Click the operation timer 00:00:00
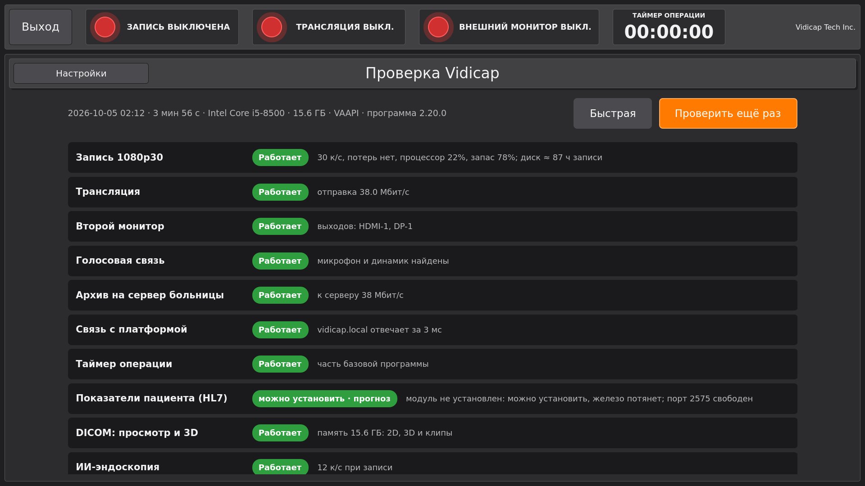 pyautogui.click(x=669, y=32)
